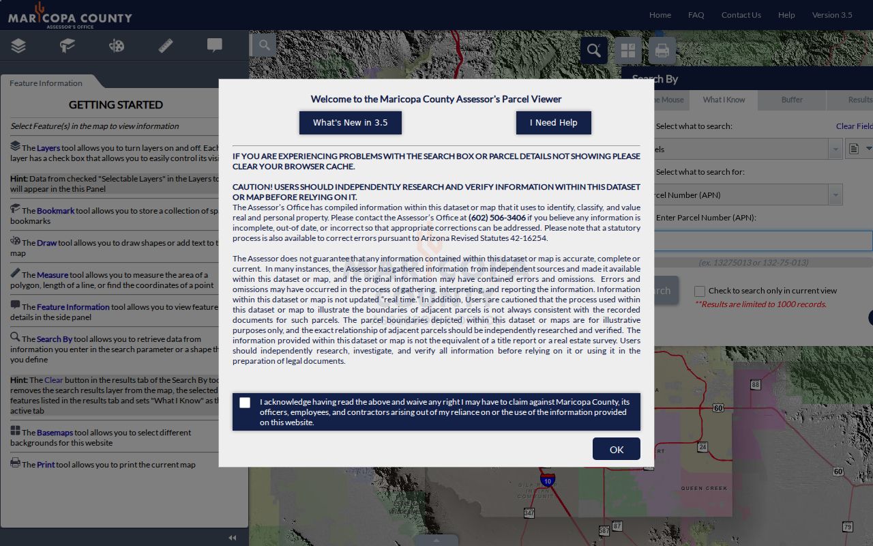Open the FAQ link
The height and width of the screenshot is (546, 873).
click(x=696, y=15)
